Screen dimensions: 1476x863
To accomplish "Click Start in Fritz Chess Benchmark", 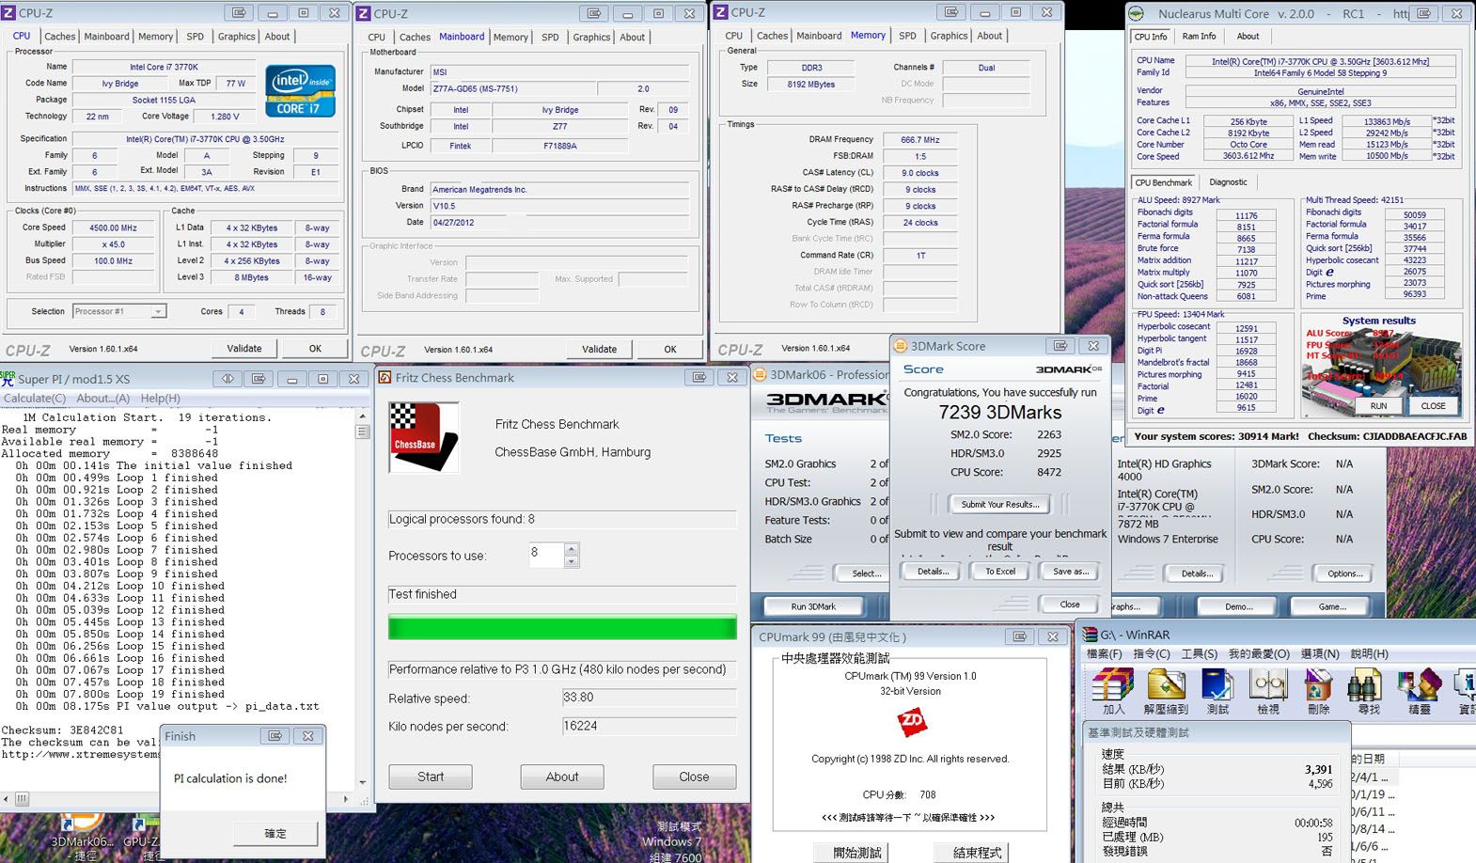I will [x=431, y=777].
